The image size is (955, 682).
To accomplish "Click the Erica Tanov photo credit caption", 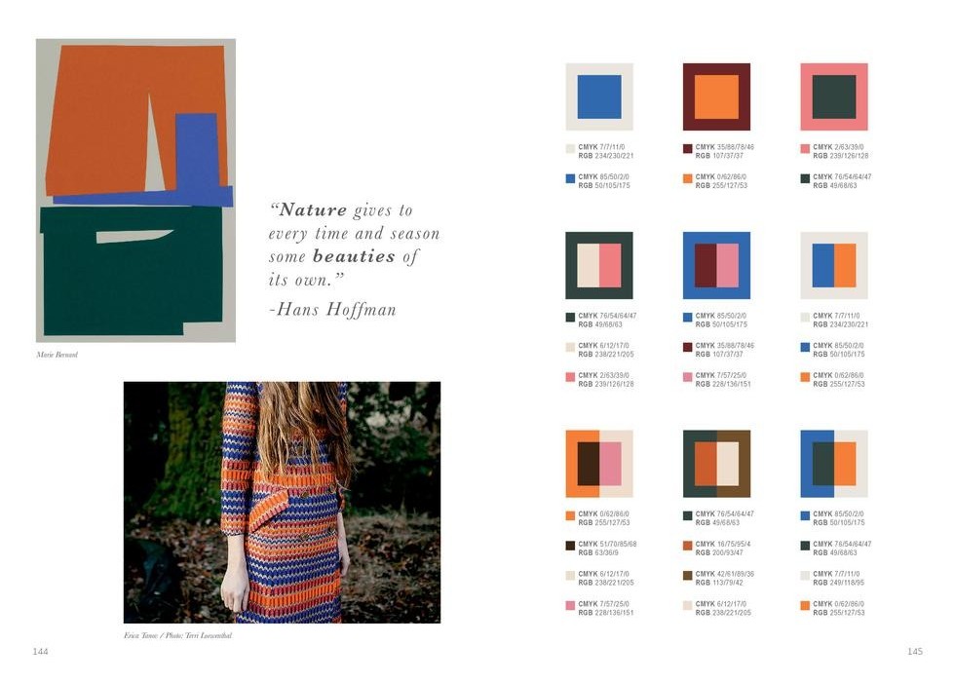I will click(177, 635).
